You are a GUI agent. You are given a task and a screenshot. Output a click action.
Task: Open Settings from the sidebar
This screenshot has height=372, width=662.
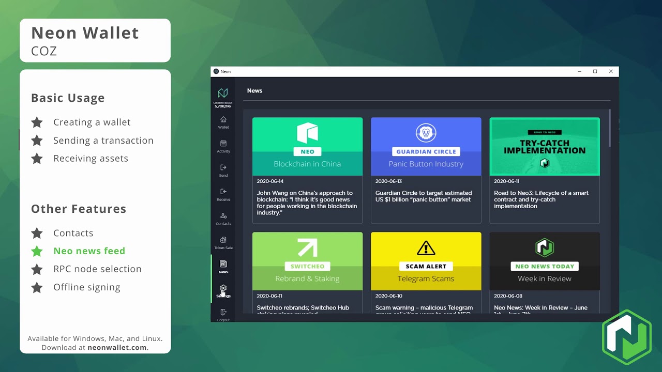(x=223, y=291)
